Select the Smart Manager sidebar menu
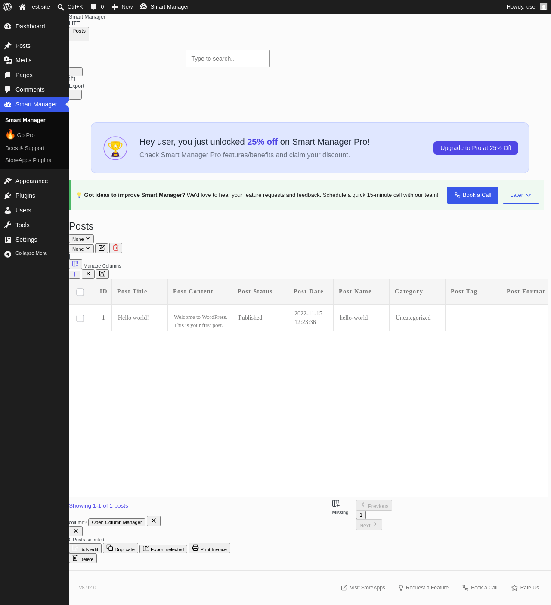Screen dimensions: 551x605 34,104
